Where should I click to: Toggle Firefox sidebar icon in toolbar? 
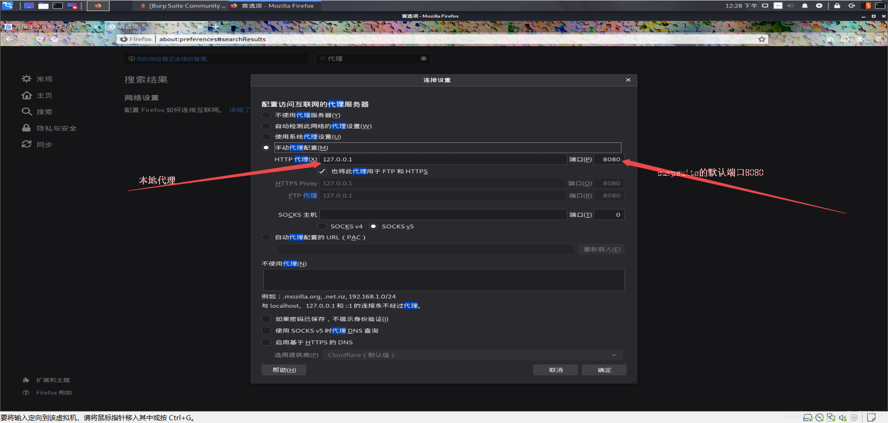click(x=845, y=39)
